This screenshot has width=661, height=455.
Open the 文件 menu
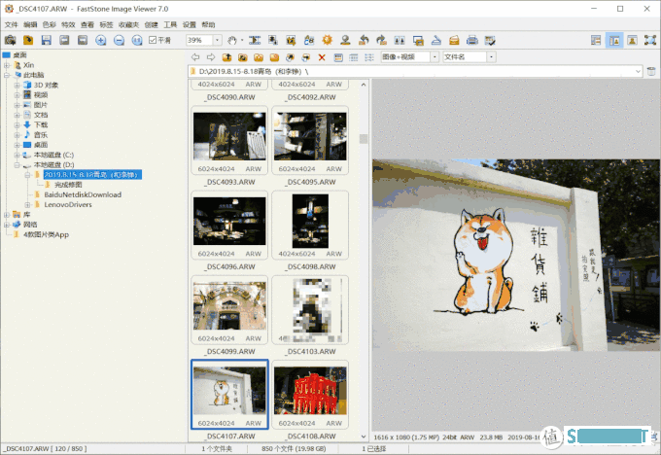[x=12, y=25]
